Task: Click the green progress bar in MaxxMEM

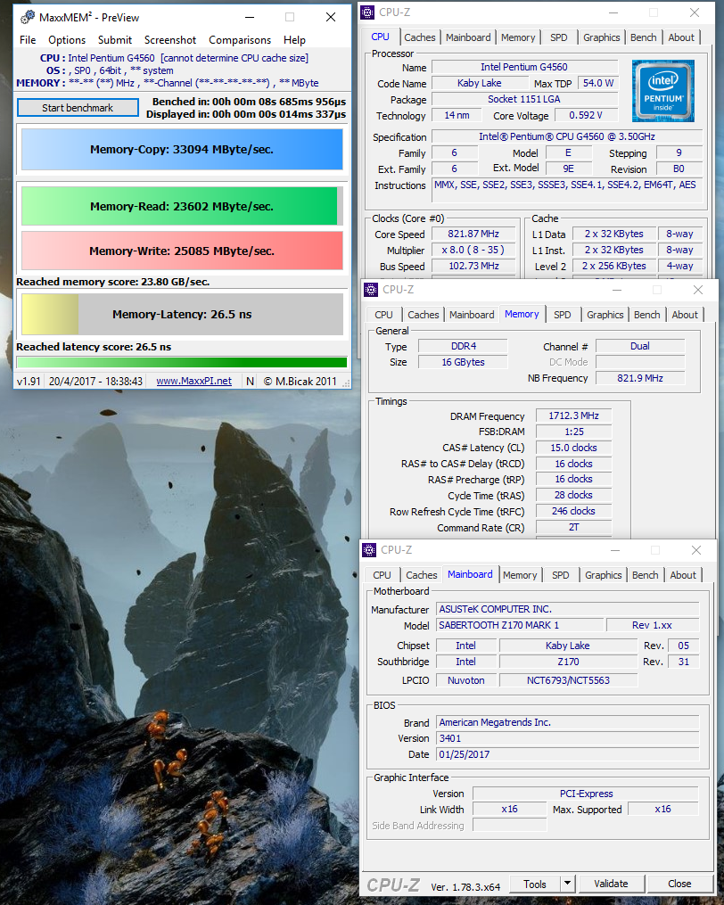Action: (182, 363)
